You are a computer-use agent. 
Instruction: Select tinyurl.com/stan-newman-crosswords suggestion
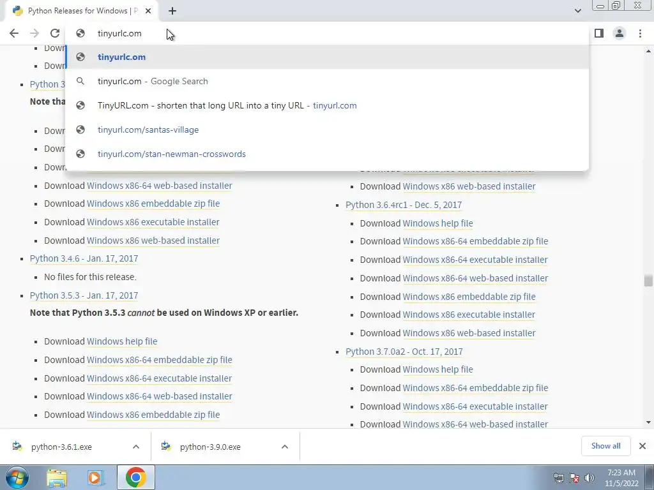[x=328, y=154]
